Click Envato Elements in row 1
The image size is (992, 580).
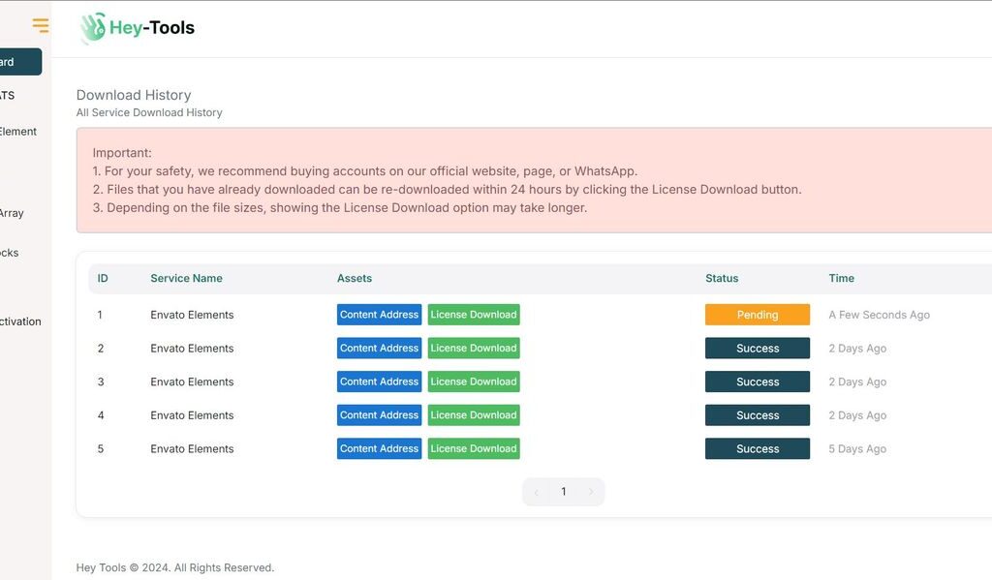192,315
